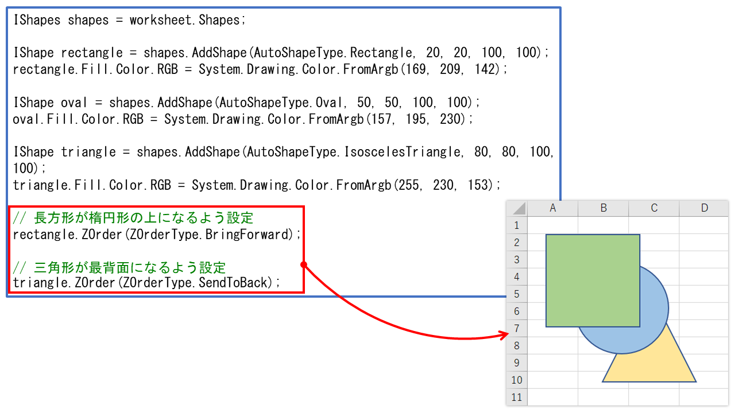Select row 8 header
This screenshot has width=735, height=413.
(517, 345)
